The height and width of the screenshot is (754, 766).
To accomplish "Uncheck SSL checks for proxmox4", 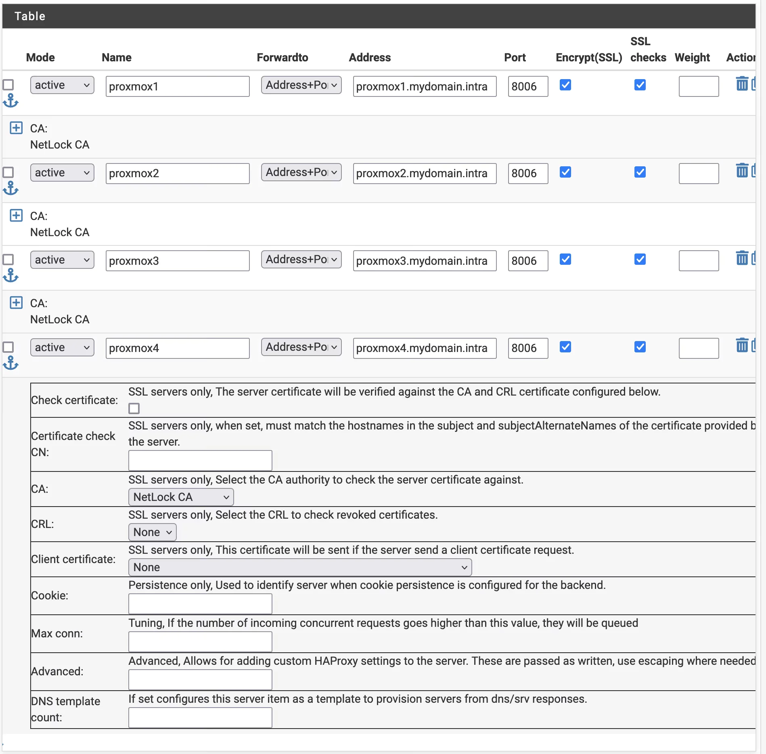I will pos(640,347).
